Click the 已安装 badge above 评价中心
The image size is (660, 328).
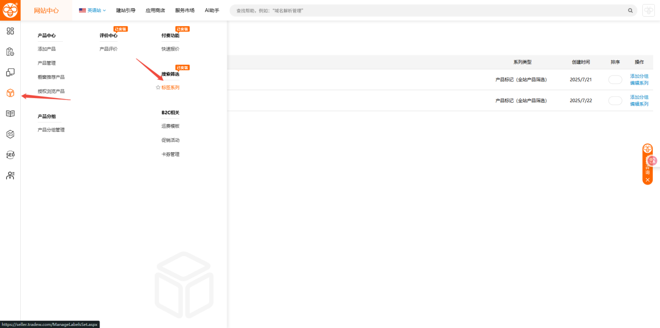pyautogui.click(x=120, y=29)
